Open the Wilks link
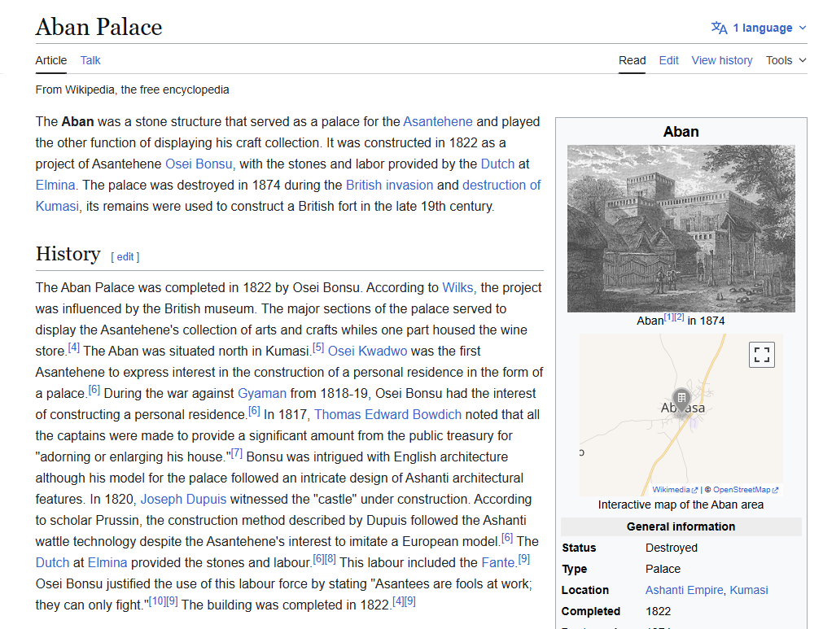Screen dimensions: 823x629 pos(457,287)
